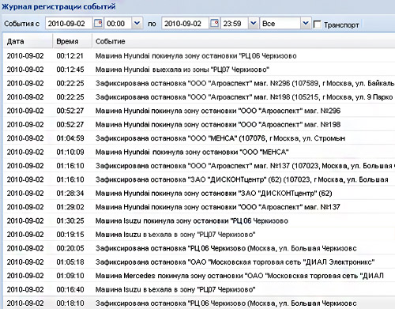Select ДИАЛ Электроникс stop recorded row
Image resolution: width=395 pixels, height=309 pixels.
click(199, 262)
